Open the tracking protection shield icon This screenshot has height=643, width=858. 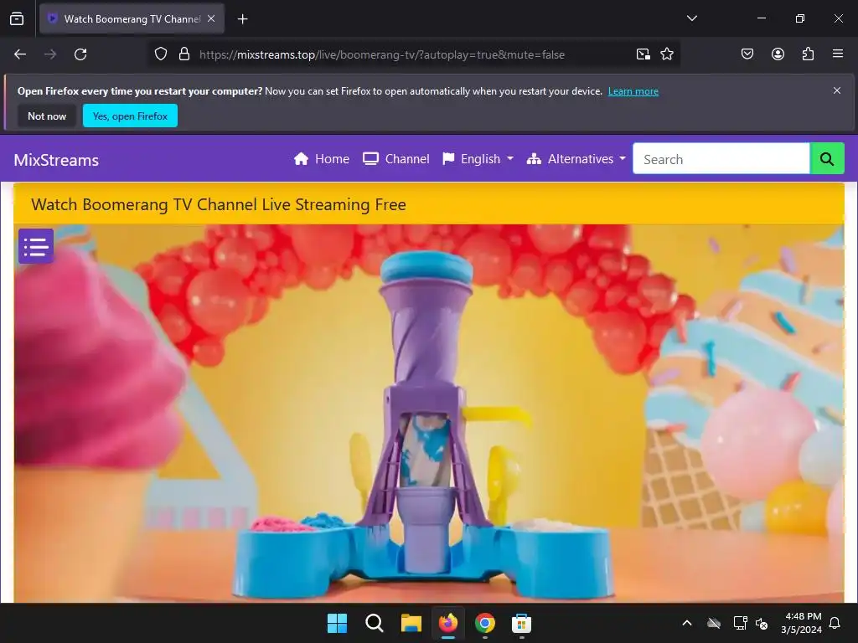tap(160, 54)
